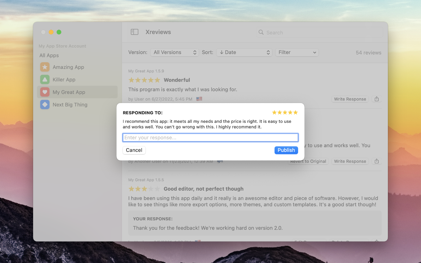Viewport: 421px width, 263px height.
Task: Click the YOUR RESPONSE heading
Action: (x=153, y=219)
